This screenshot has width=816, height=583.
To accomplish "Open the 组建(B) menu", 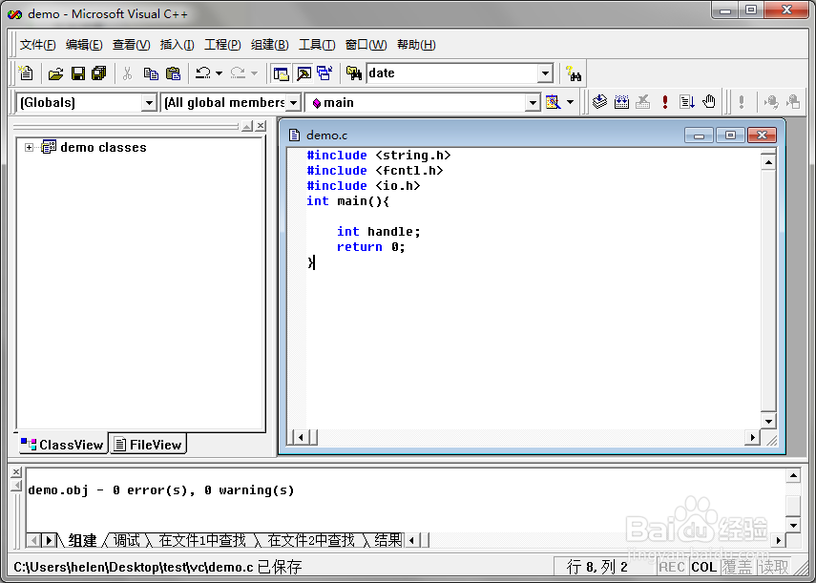I will click(x=269, y=45).
